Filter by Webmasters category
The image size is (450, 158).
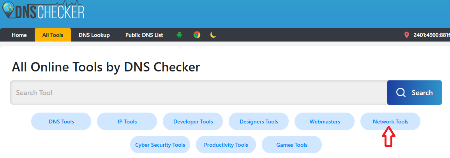325,122
